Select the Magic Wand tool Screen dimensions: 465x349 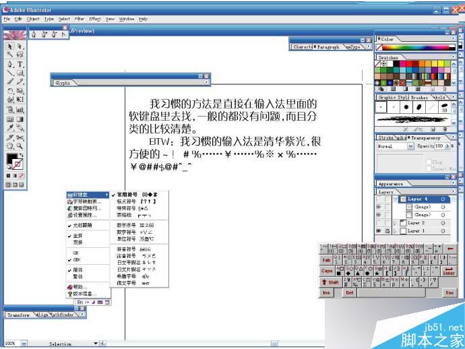click(x=10, y=55)
